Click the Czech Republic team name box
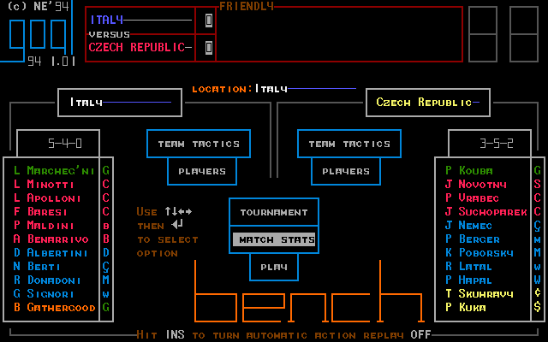The width and height of the screenshot is (548, 342). point(428,103)
